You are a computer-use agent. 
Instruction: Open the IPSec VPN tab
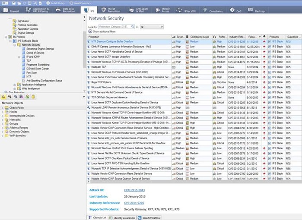186,10
